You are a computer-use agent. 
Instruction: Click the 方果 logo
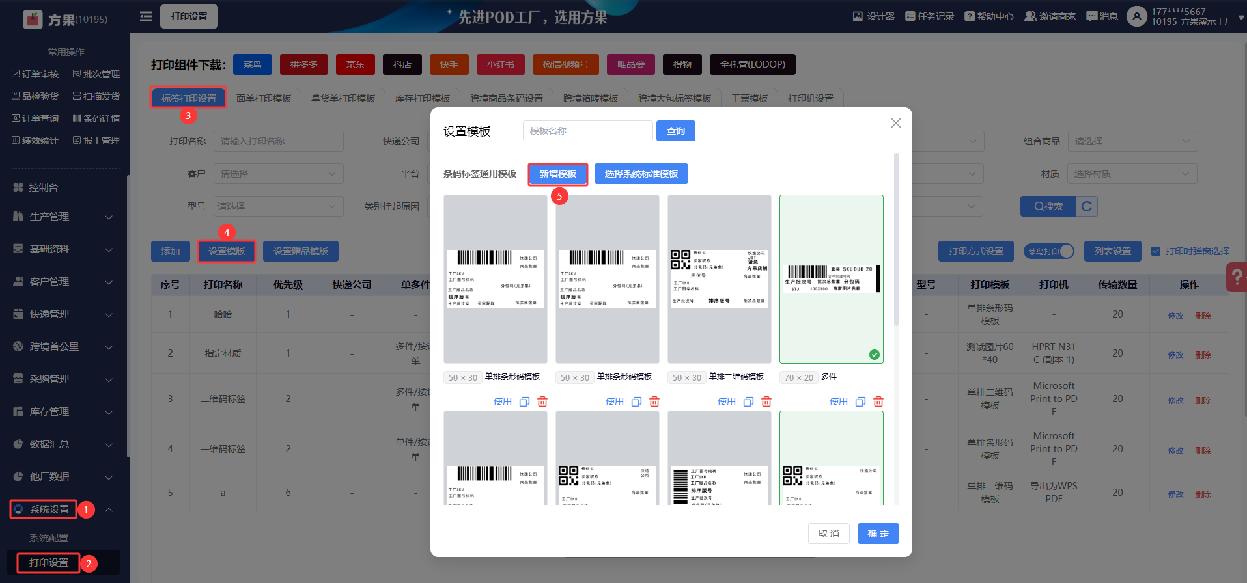click(x=64, y=20)
